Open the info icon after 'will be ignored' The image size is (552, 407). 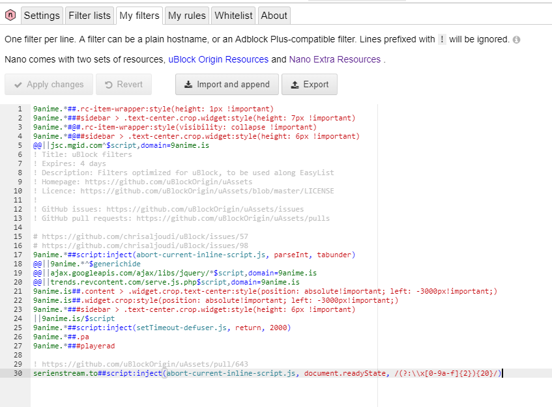click(x=516, y=40)
